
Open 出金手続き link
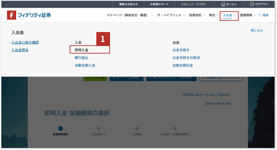point(181,50)
